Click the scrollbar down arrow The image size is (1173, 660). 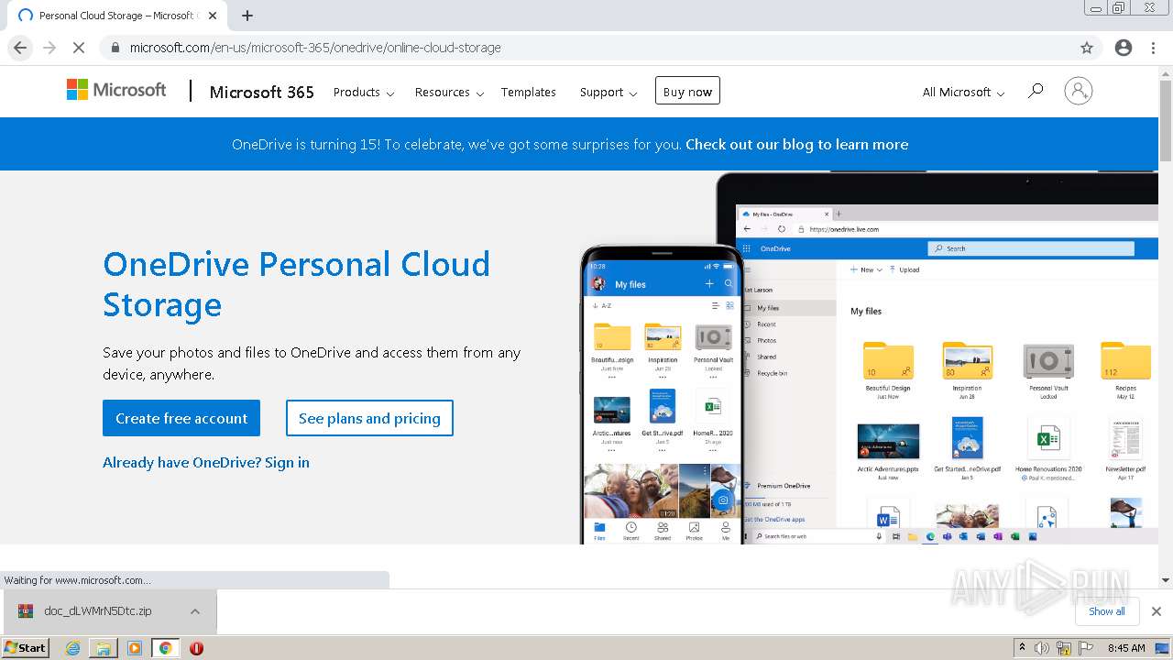point(1166,579)
